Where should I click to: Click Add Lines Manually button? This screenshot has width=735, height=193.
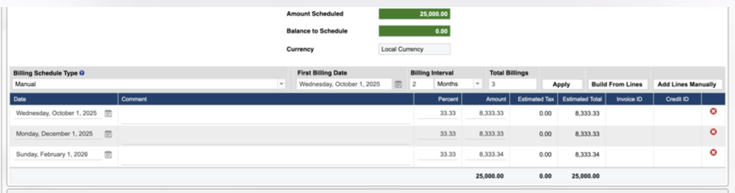pos(687,84)
